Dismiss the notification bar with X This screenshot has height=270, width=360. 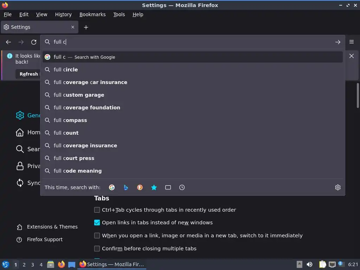[x=352, y=56]
